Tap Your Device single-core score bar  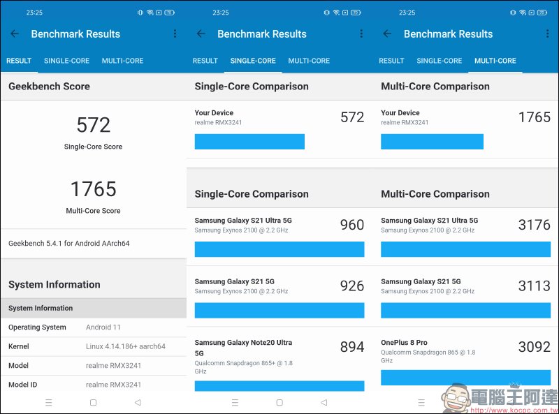(x=249, y=142)
